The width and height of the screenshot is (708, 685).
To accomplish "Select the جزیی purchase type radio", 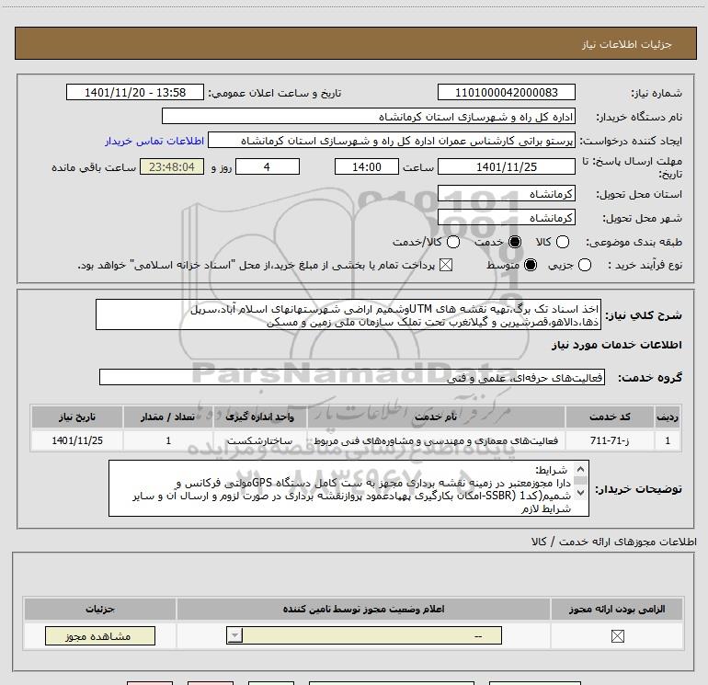I will coord(585,265).
